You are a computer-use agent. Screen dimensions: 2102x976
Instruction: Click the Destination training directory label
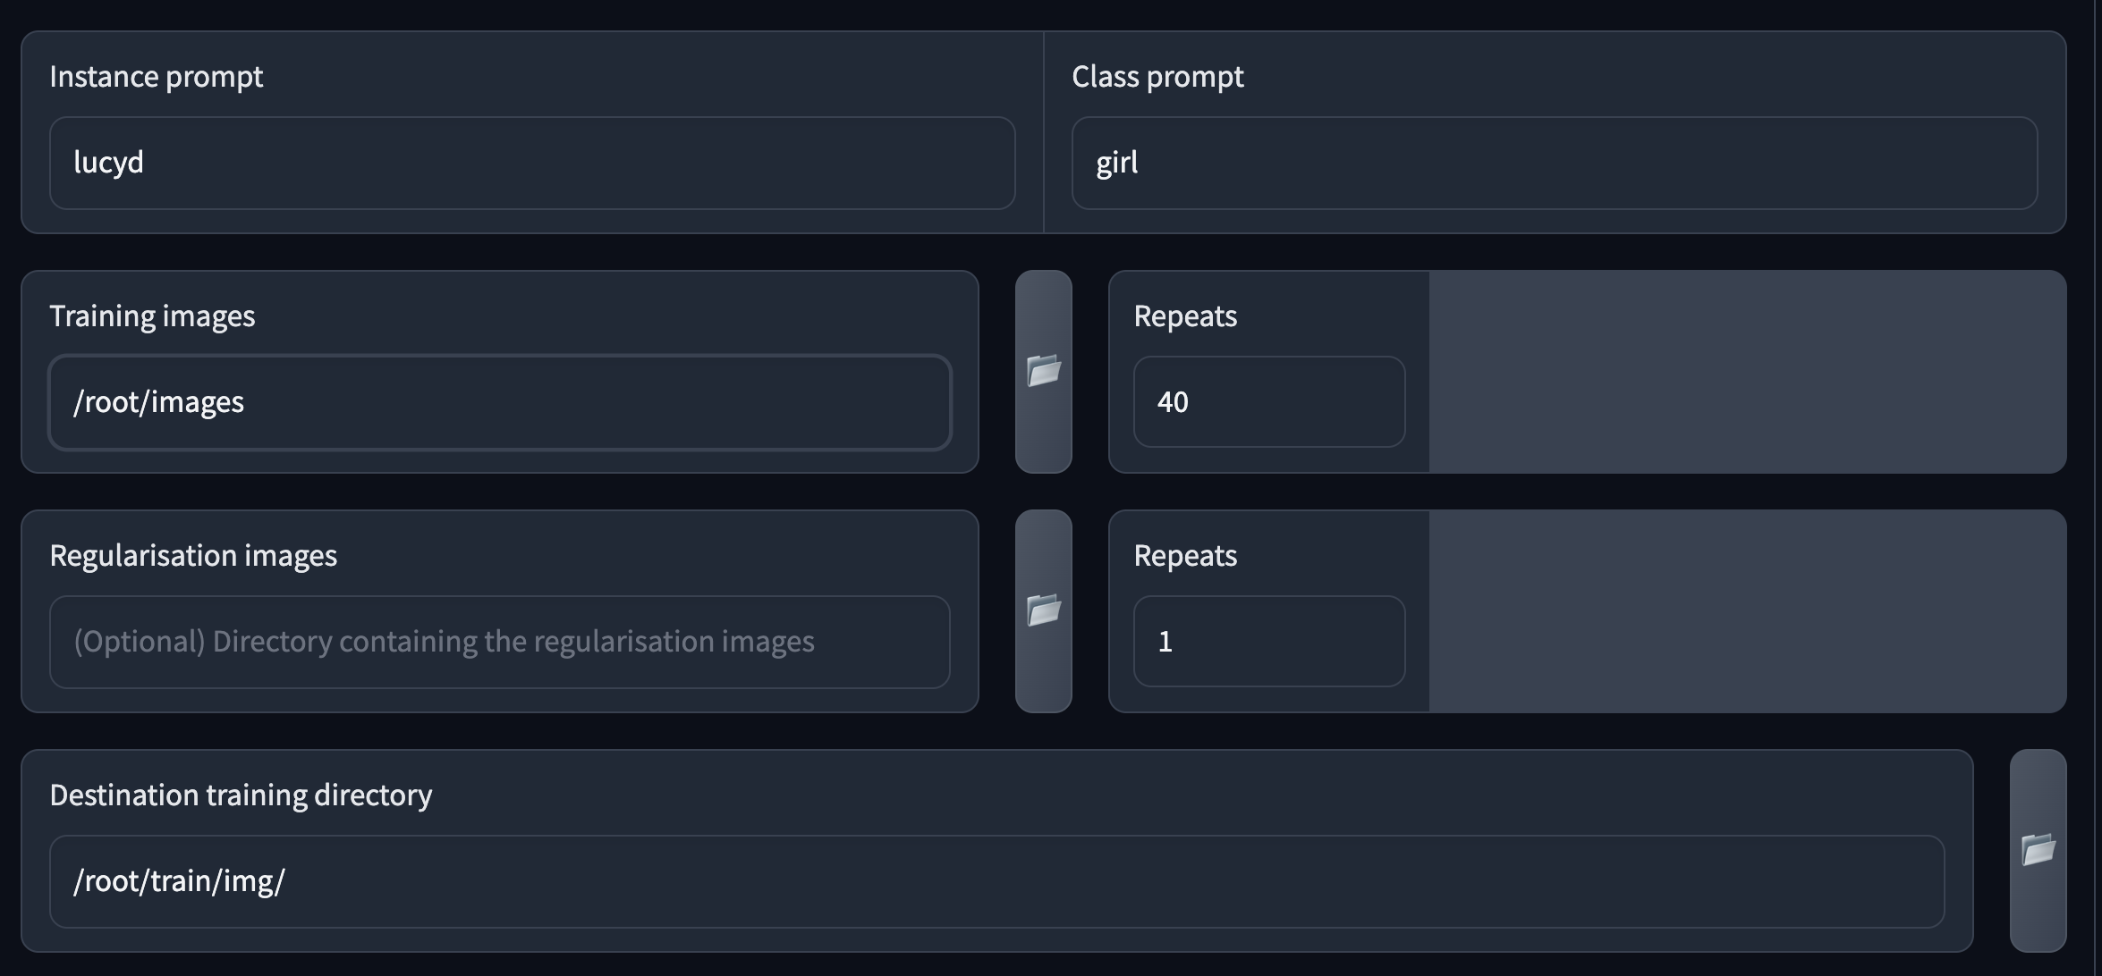(x=241, y=795)
